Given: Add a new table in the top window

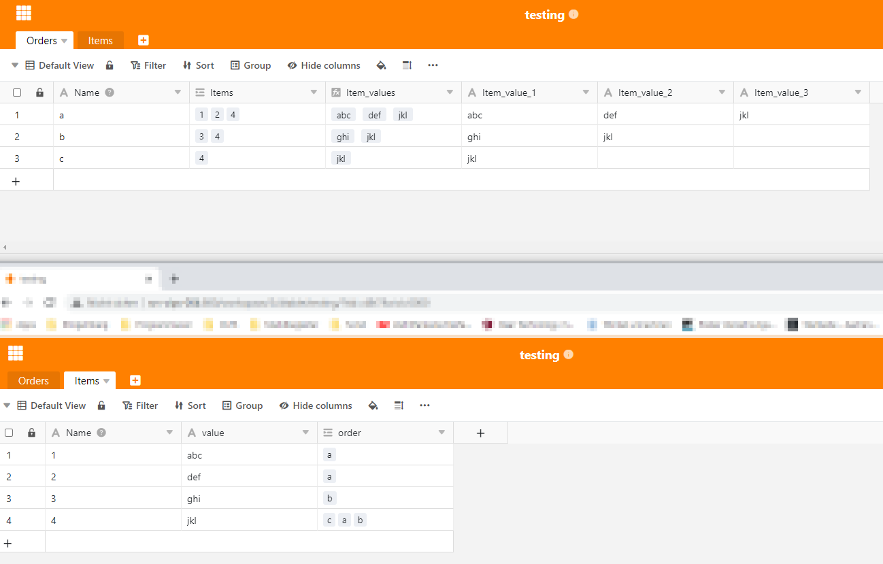Looking at the screenshot, I should pos(144,40).
